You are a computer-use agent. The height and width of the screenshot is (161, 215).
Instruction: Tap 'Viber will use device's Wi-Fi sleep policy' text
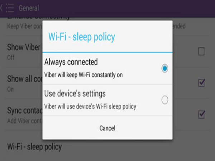(x=90, y=107)
